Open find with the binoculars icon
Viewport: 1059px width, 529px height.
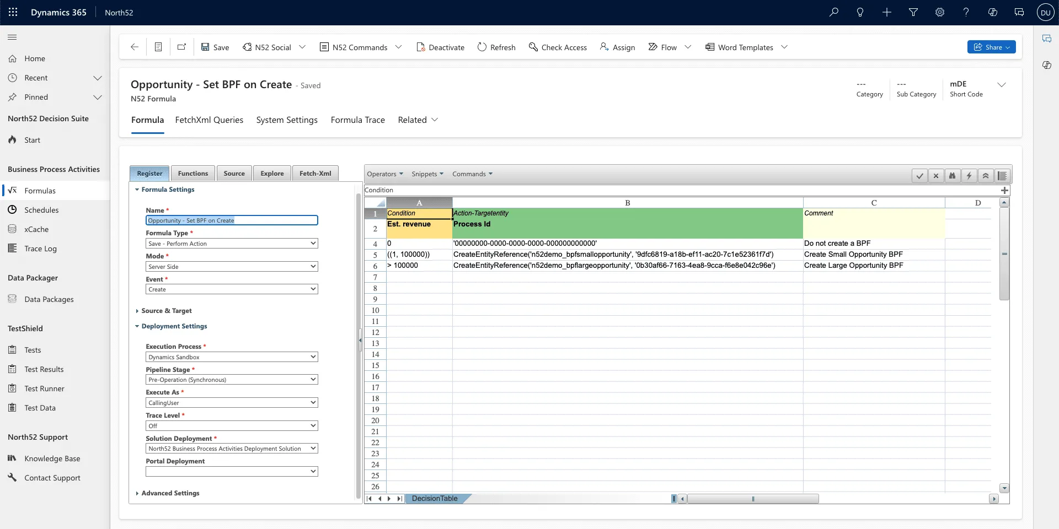[x=953, y=176]
